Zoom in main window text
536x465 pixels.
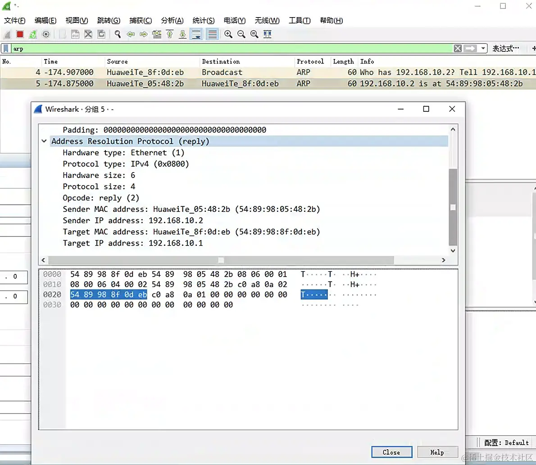[x=228, y=34]
